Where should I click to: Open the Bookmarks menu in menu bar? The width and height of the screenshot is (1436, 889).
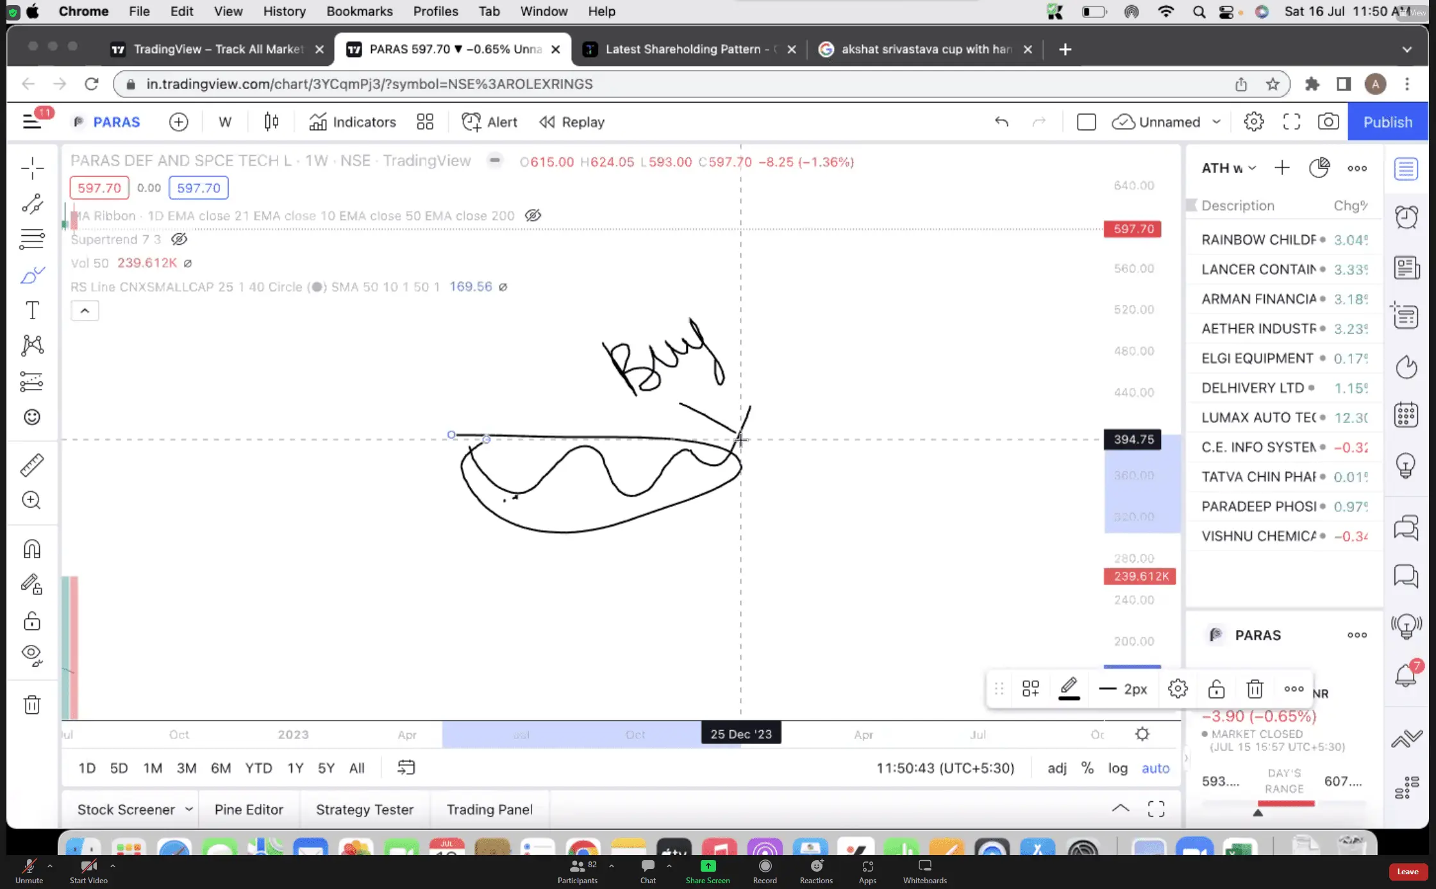[359, 12]
